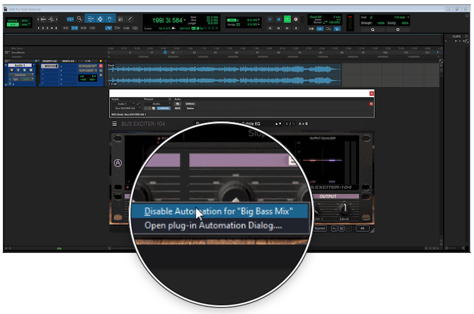
Task: Record-enable the Audio 1 track
Action: pos(12,70)
